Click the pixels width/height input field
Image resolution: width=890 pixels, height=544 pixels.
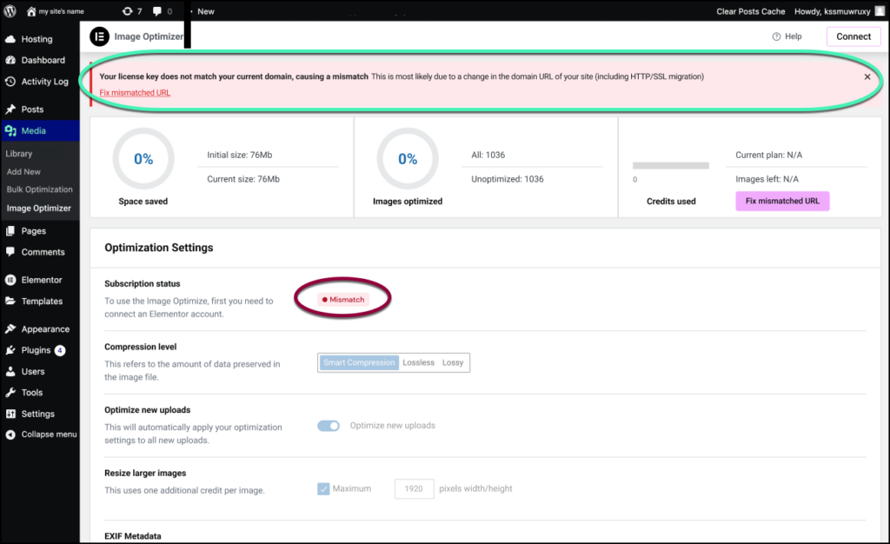pos(415,488)
